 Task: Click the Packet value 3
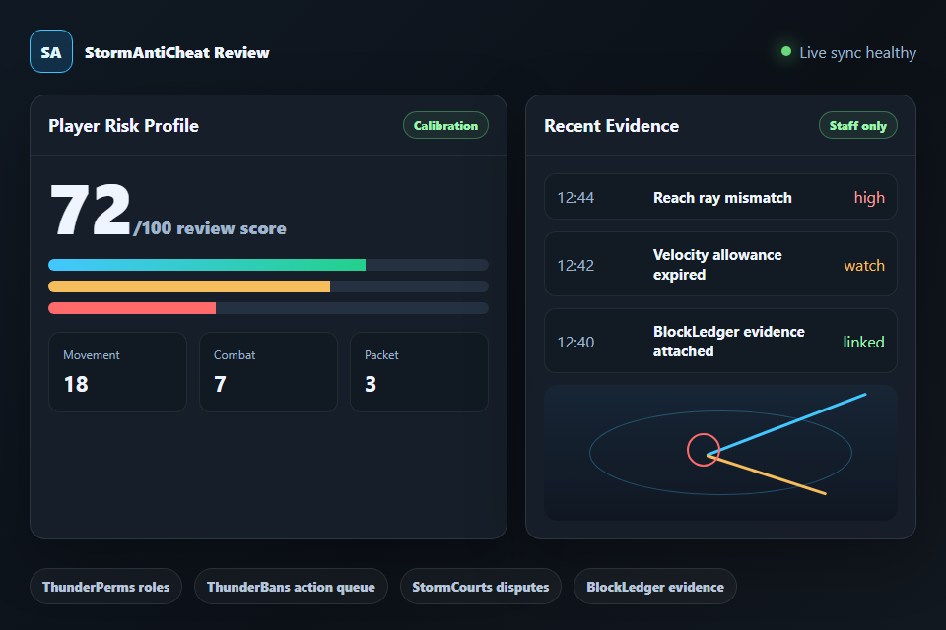pyautogui.click(x=371, y=384)
